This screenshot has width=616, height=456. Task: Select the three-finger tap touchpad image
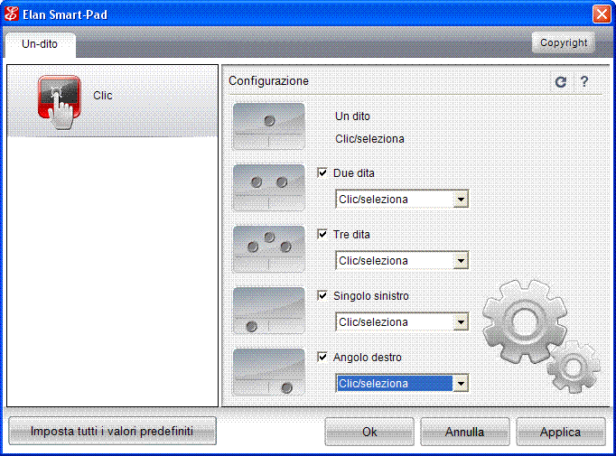click(269, 249)
